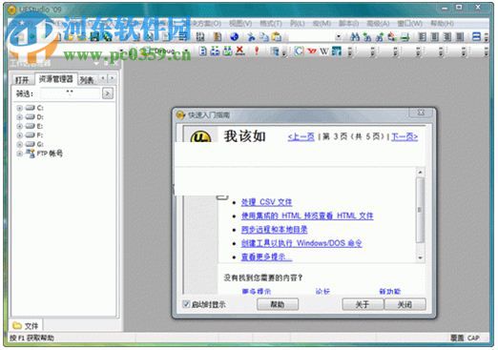Click the Compile icon on build toolbar

click(203, 51)
